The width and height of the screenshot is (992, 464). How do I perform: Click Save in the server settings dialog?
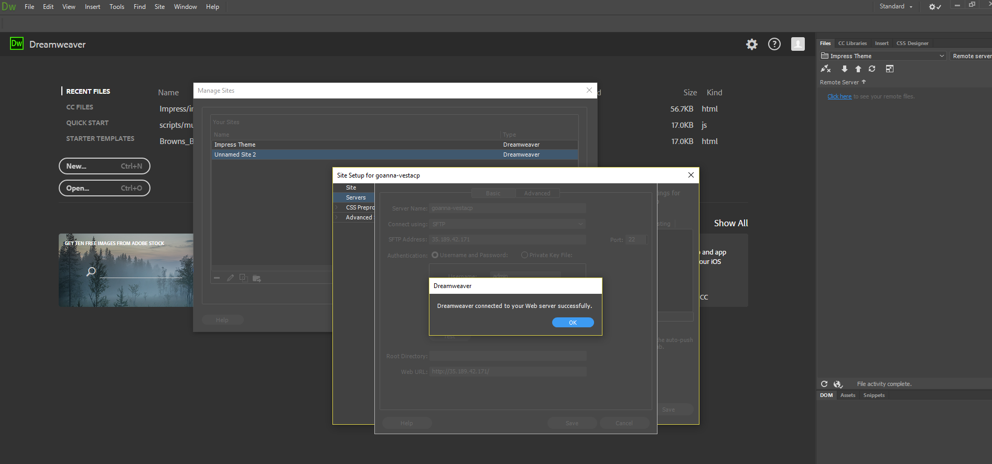572,423
